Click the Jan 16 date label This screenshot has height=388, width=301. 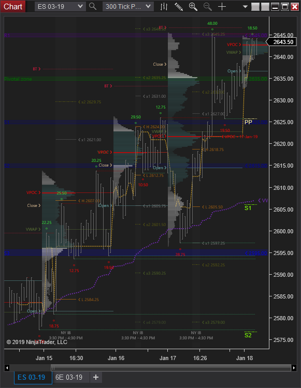tap(116, 358)
